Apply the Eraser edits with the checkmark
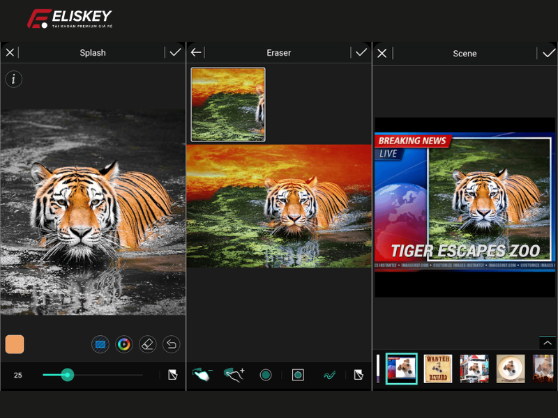 (362, 52)
